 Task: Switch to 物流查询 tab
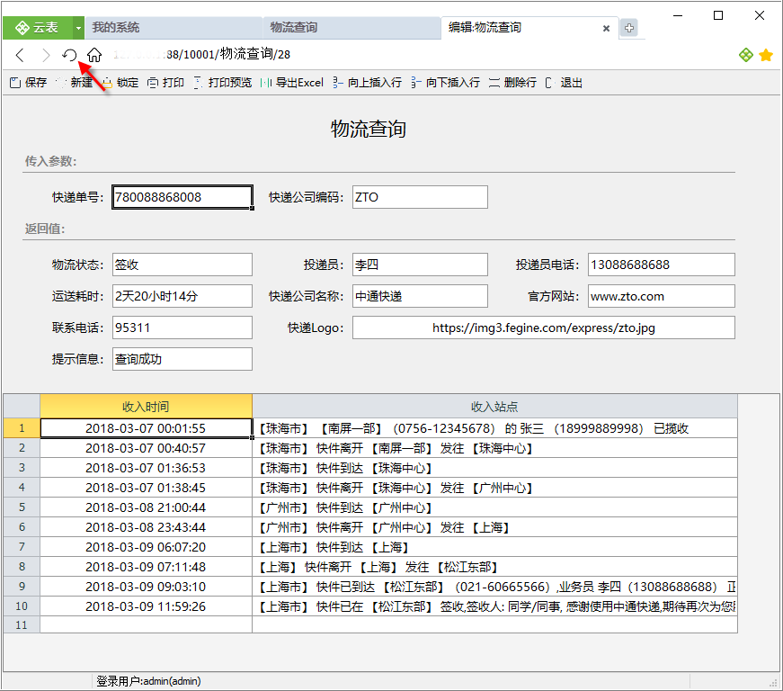351,28
